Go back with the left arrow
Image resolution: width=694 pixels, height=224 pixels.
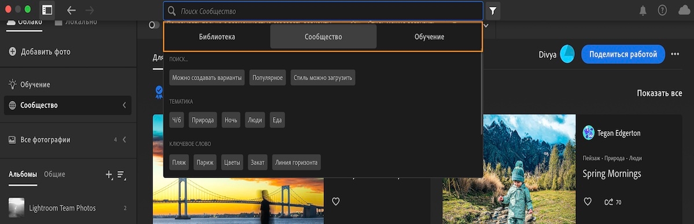(71, 10)
